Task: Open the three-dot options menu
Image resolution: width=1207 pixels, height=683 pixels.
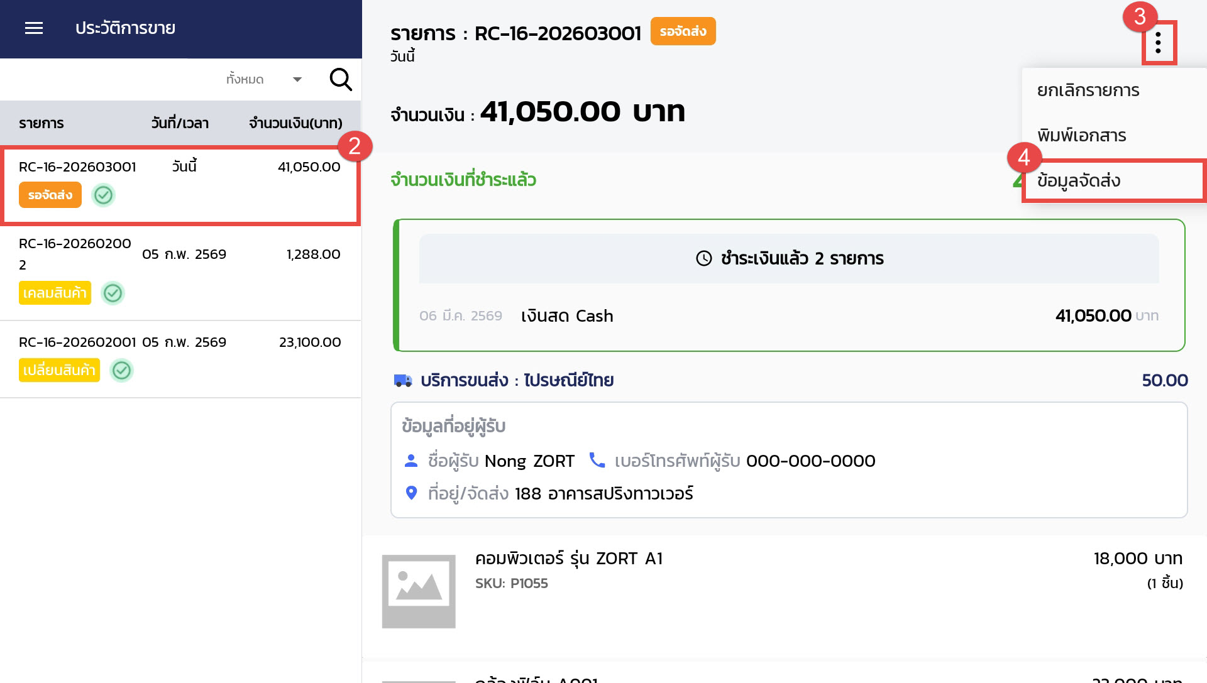Action: (x=1158, y=43)
